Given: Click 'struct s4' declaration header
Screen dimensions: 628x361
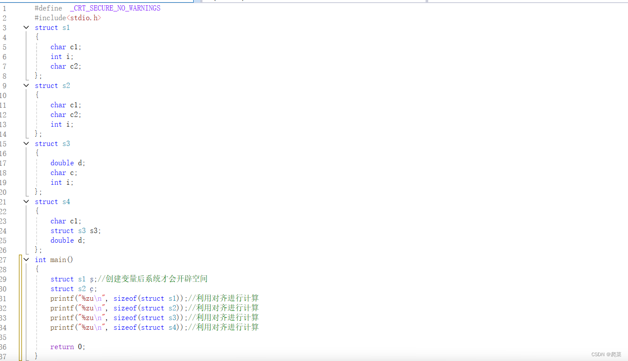Looking at the screenshot, I should [52, 201].
